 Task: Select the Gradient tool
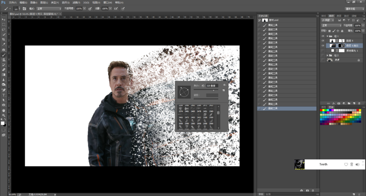3,75
